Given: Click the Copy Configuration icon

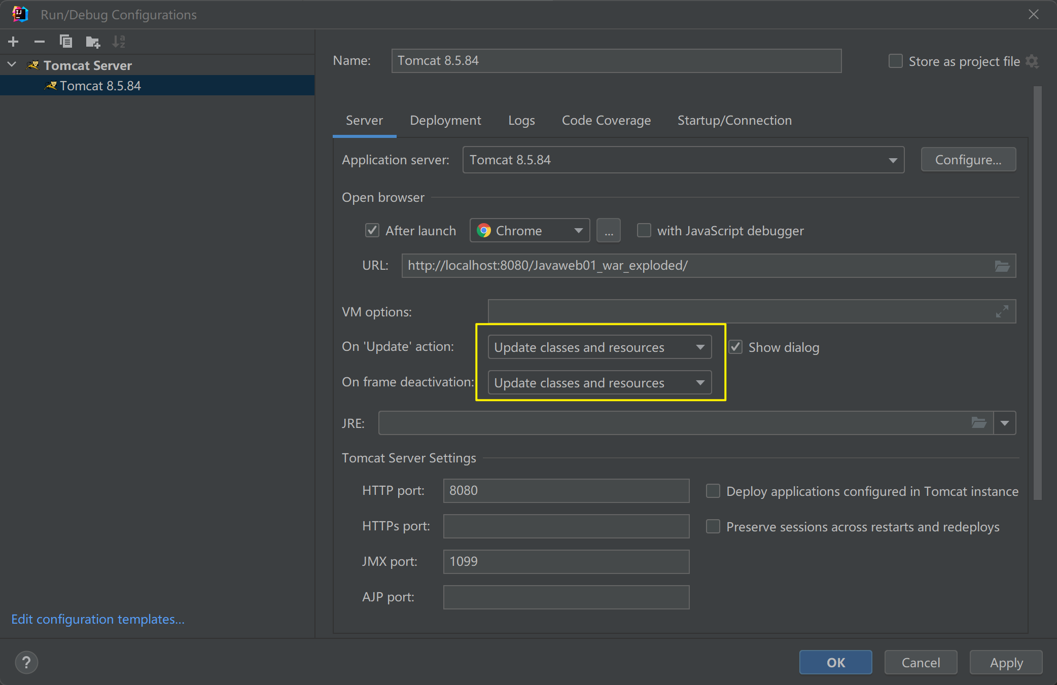Looking at the screenshot, I should pos(66,42).
